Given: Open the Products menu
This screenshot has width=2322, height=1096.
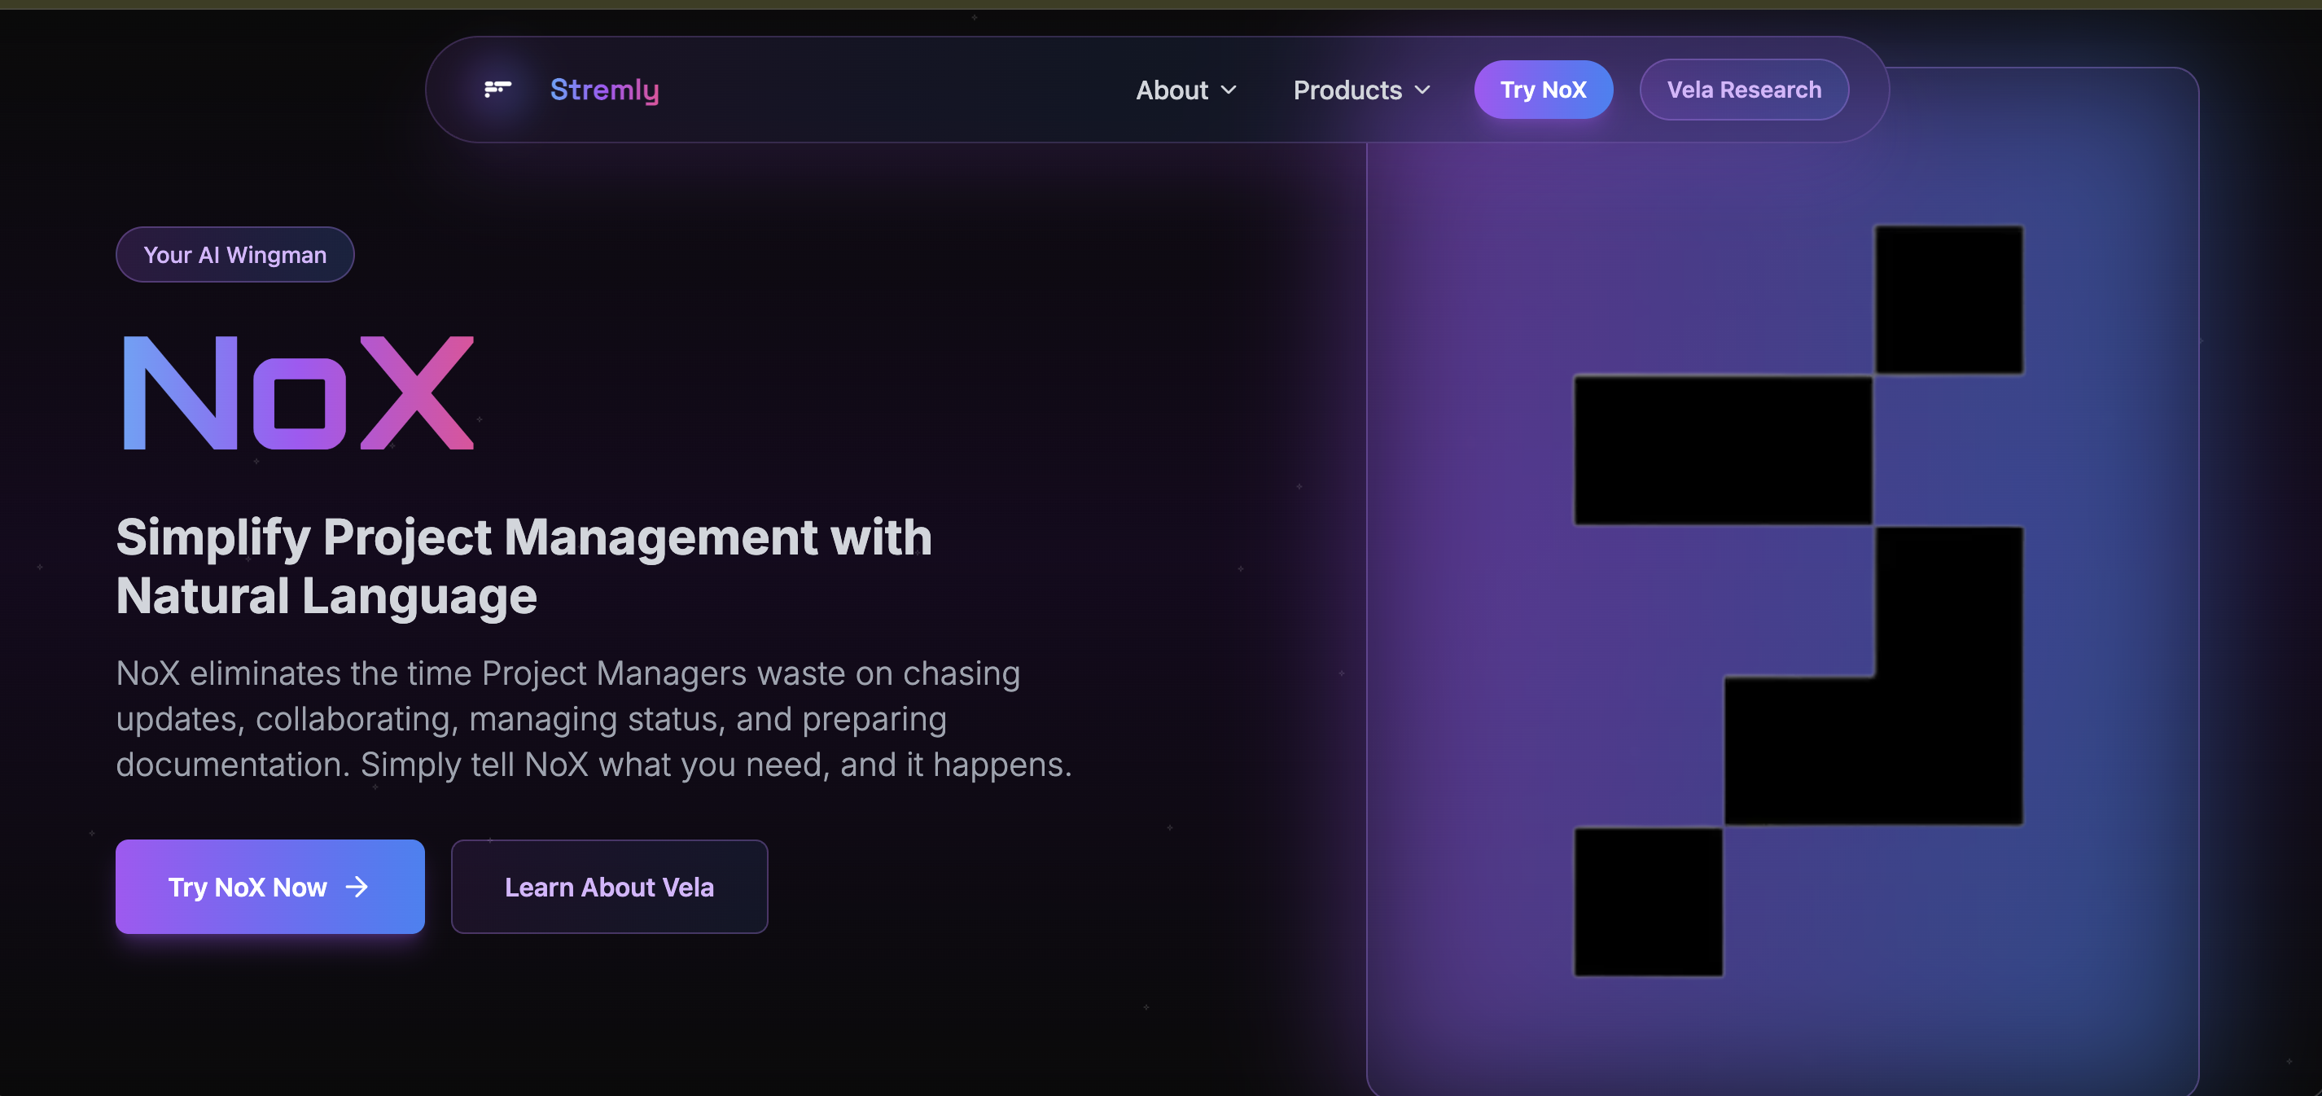Looking at the screenshot, I should pos(1347,90).
